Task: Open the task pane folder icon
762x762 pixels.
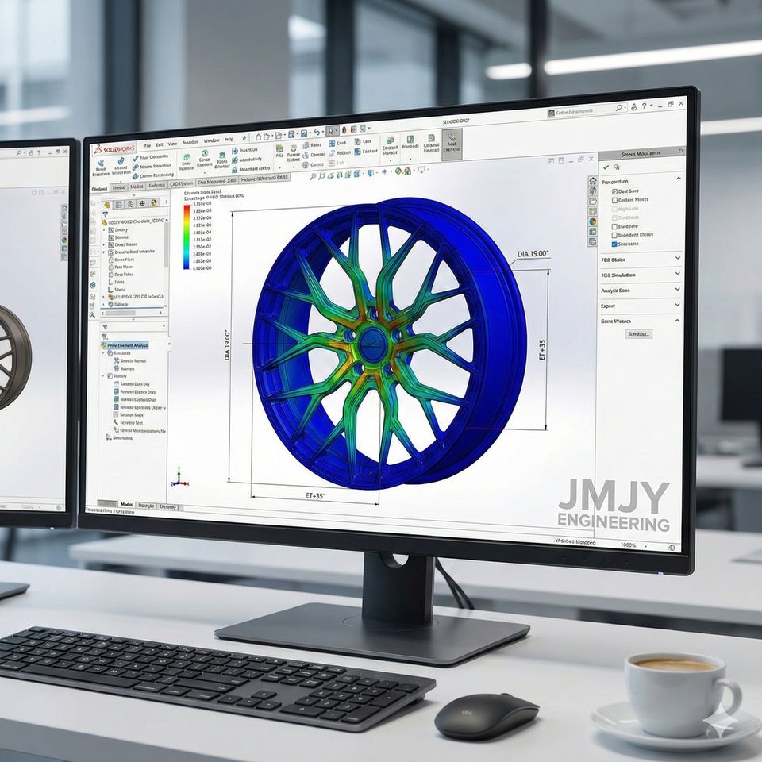Action: (592, 201)
